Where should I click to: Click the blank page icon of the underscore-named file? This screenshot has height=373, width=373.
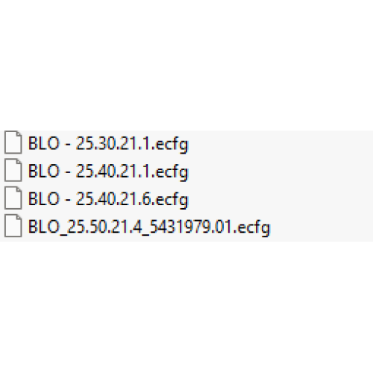[x=13, y=226]
